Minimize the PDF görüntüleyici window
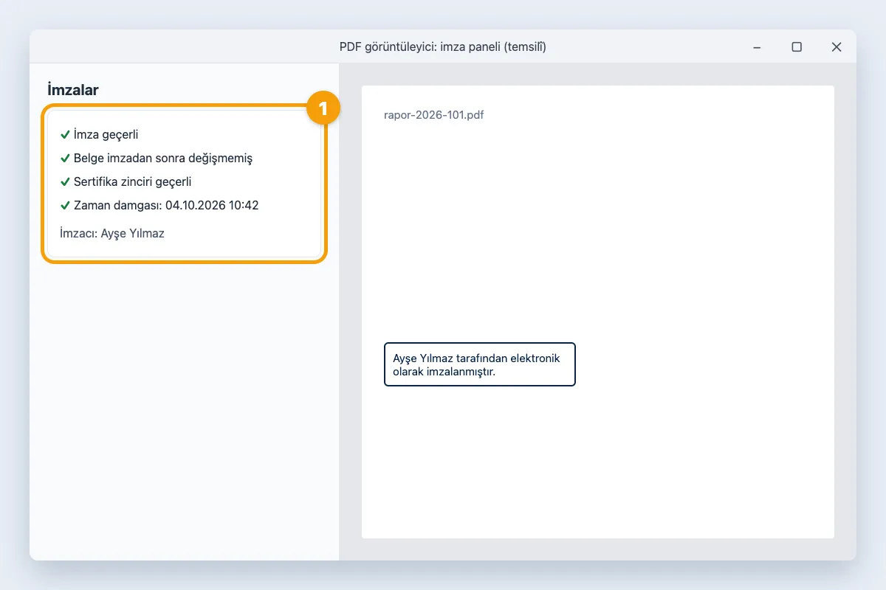The height and width of the screenshot is (590, 886). (757, 47)
